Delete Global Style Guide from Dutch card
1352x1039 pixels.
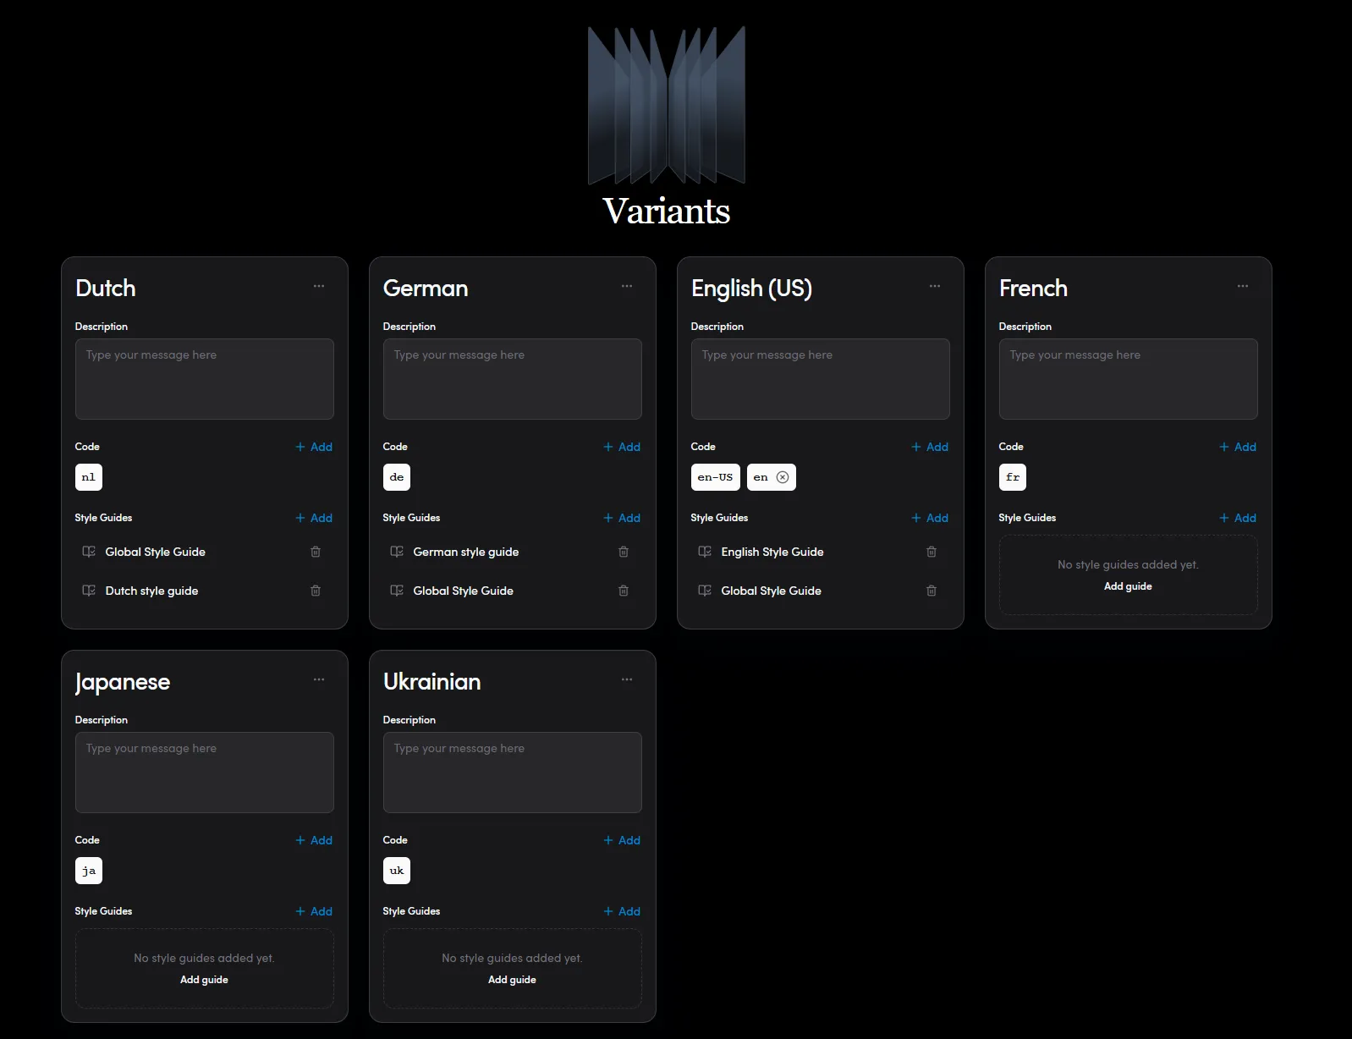pyautogui.click(x=316, y=552)
